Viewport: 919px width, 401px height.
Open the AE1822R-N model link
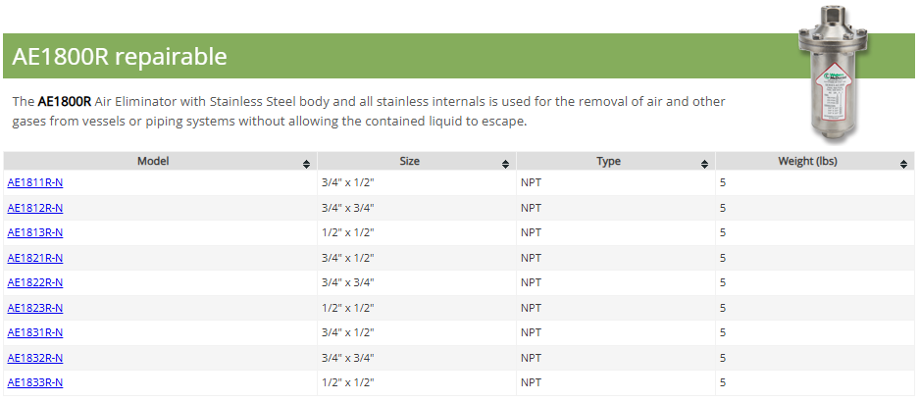tap(35, 282)
